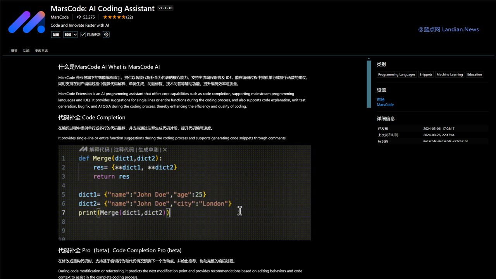Open the 市场 marketplace resource link
The width and height of the screenshot is (496, 279).
pos(381,99)
